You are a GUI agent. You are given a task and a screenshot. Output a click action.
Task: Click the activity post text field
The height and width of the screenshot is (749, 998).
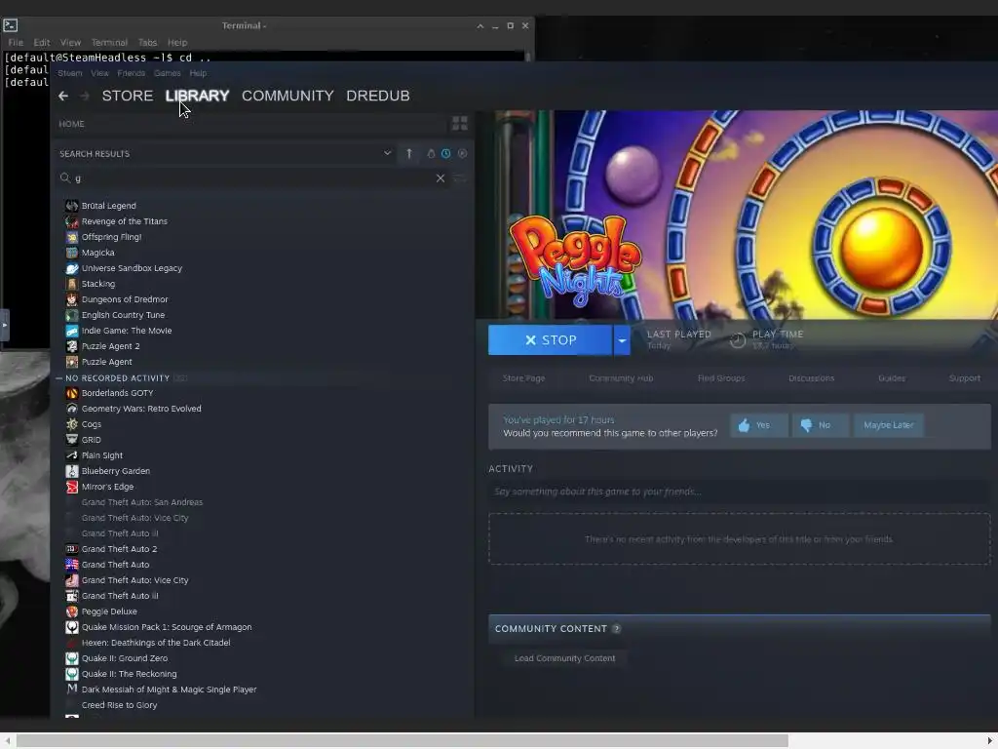point(739,492)
